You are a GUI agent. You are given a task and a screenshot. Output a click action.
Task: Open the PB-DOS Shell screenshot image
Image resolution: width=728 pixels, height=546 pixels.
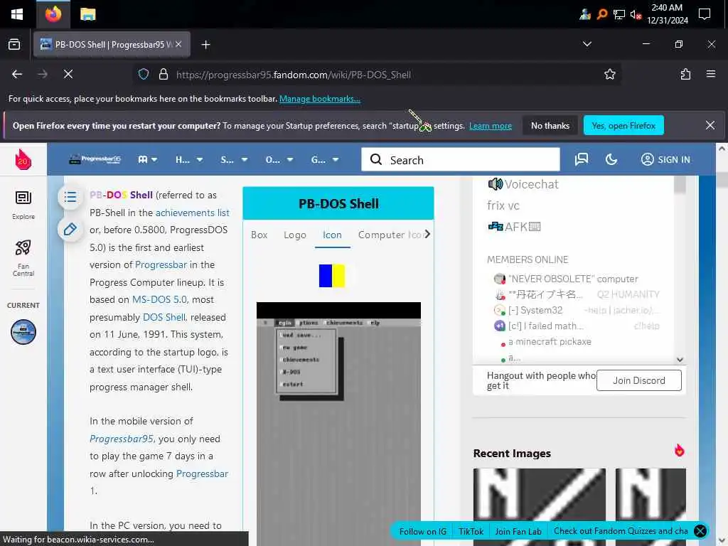click(338, 424)
